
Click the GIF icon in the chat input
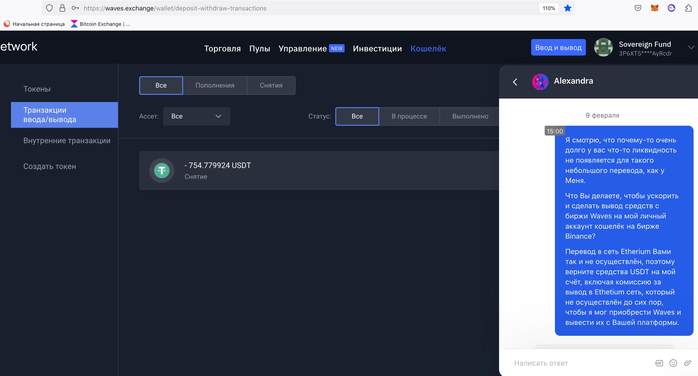(x=659, y=363)
